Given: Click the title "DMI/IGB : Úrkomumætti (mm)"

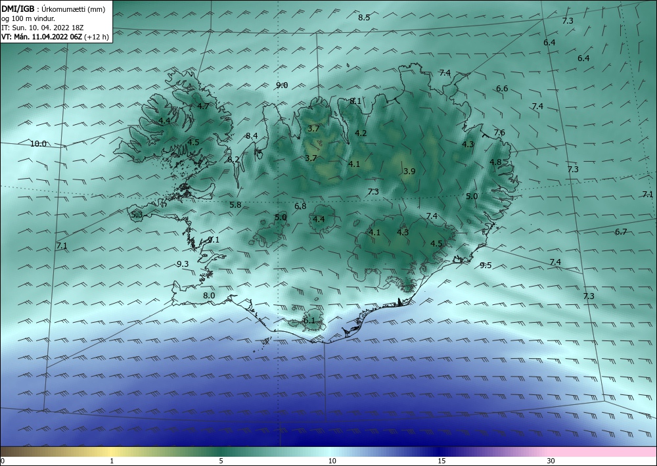Looking at the screenshot, I should (53, 9).
